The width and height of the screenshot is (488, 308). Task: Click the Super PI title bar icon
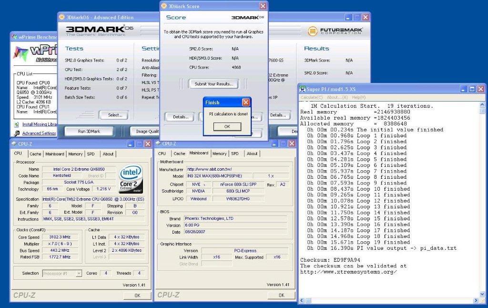(x=302, y=89)
